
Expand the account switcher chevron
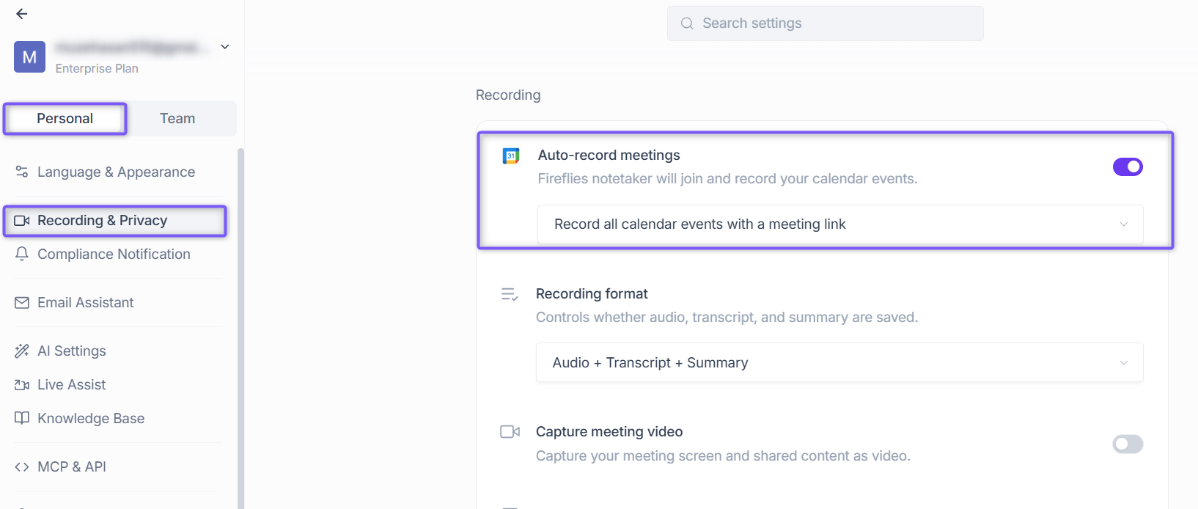225,47
